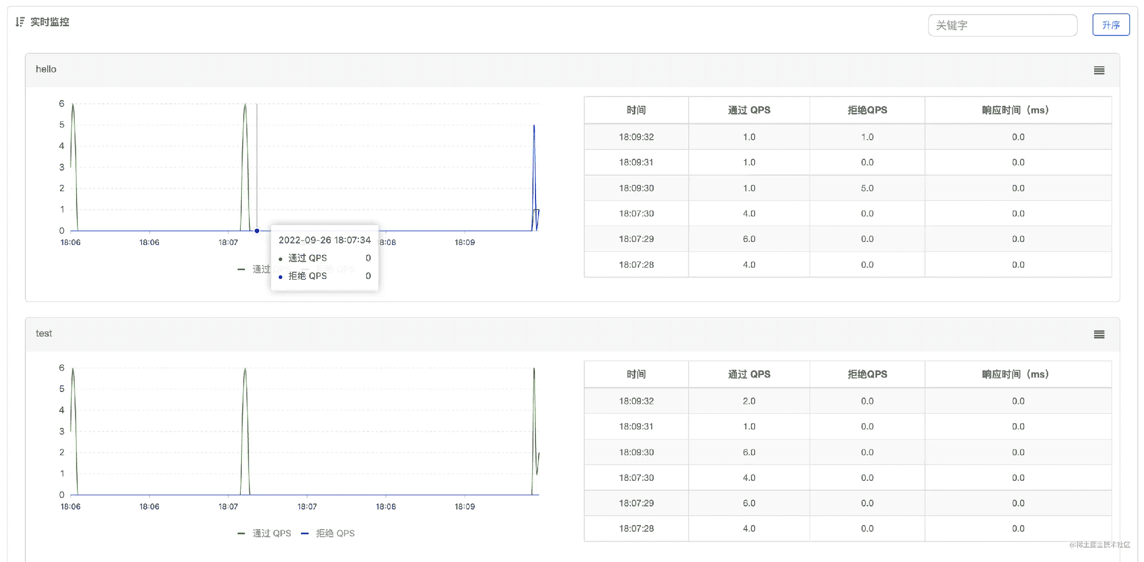Click the blue 拒绝 QPS legend line marker in test chart

[305, 533]
